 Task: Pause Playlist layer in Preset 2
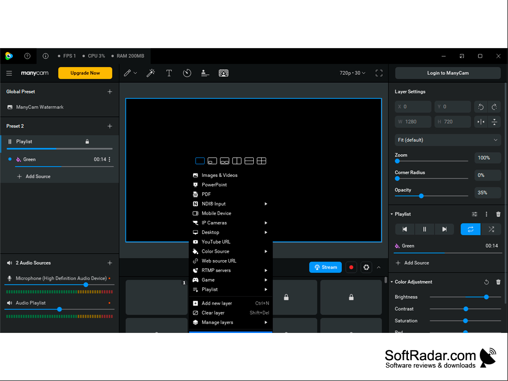(x=10, y=142)
